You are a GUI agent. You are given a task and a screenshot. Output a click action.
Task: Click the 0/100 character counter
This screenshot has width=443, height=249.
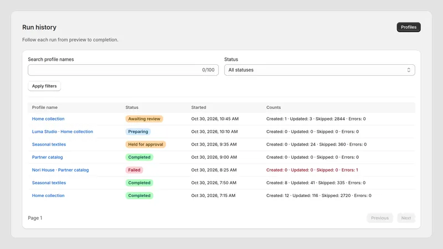pos(208,70)
